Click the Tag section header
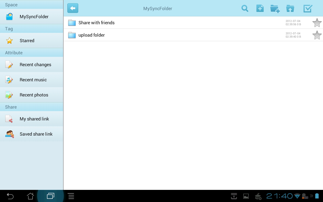 (32, 29)
